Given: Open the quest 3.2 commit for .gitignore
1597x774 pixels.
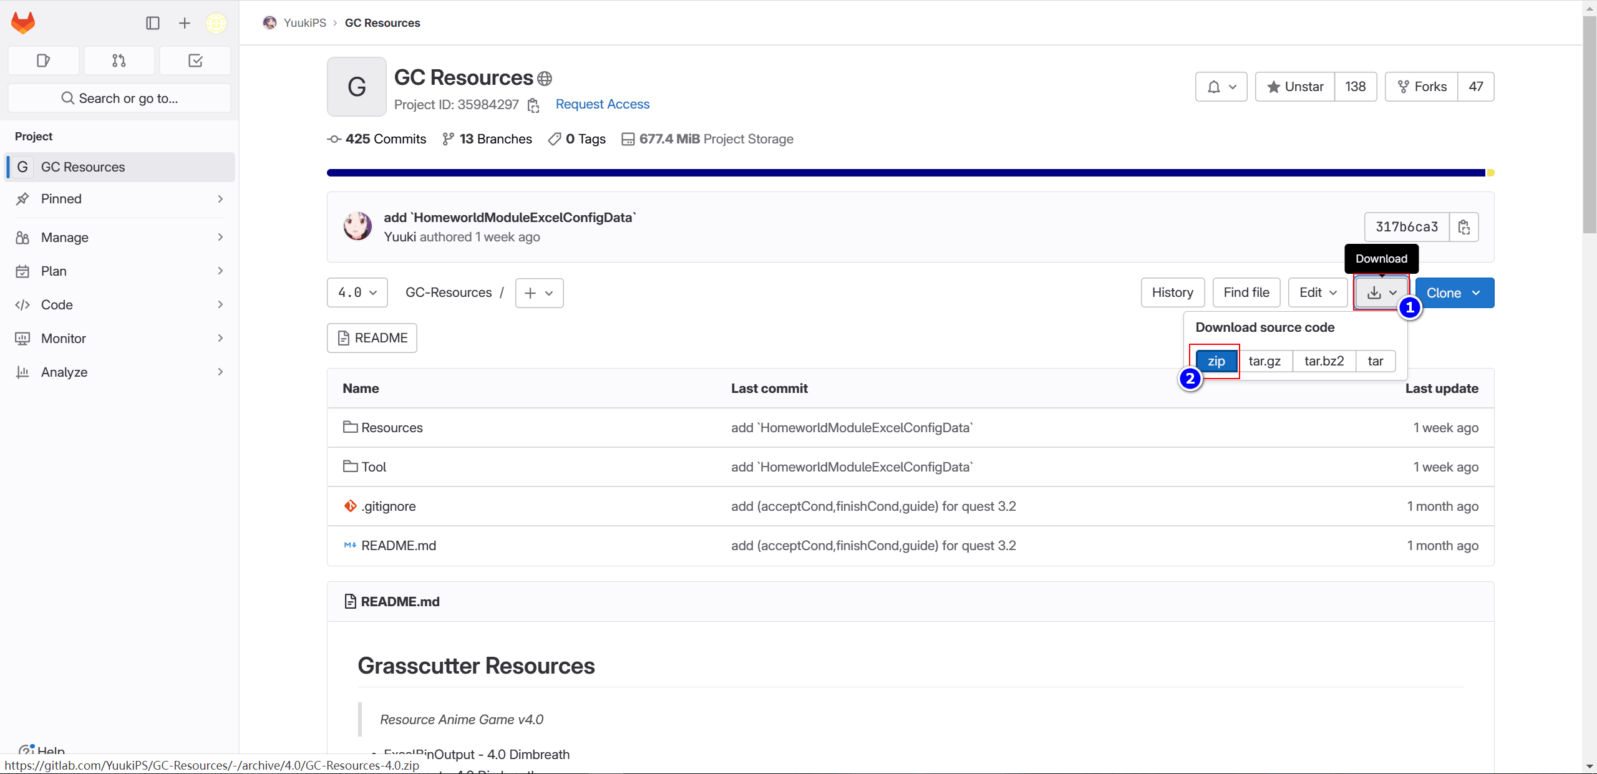Looking at the screenshot, I should click(873, 506).
